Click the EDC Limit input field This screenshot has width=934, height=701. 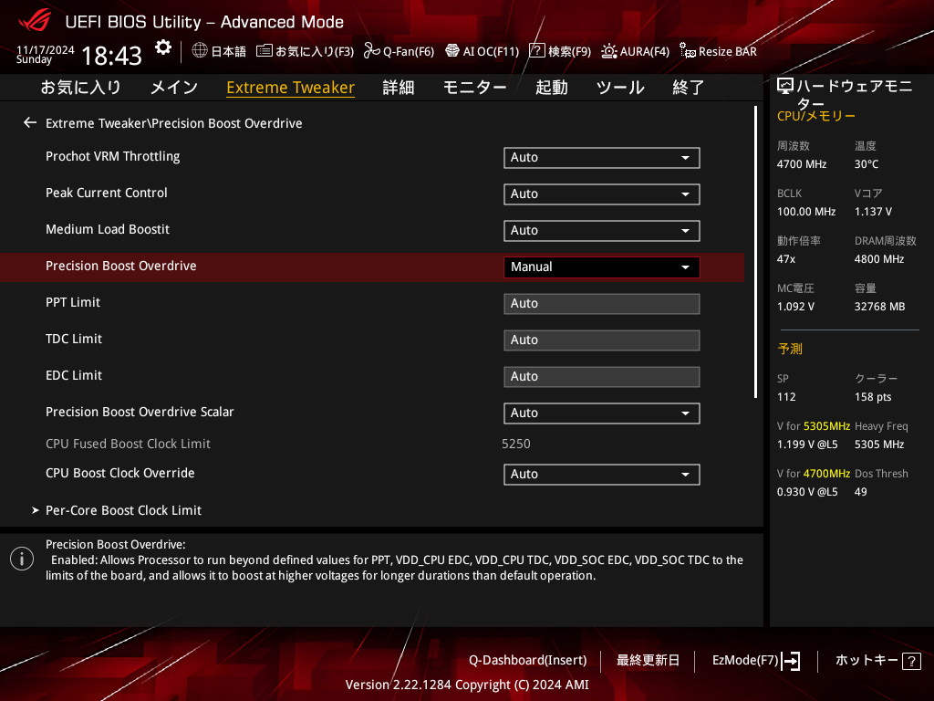602,376
